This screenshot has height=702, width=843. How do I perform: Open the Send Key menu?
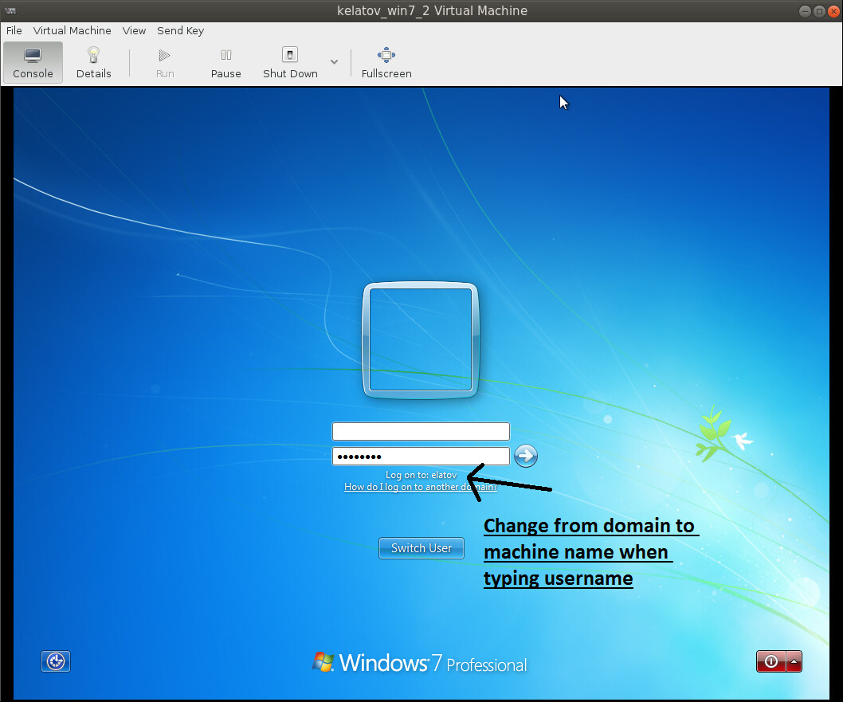pyautogui.click(x=180, y=30)
